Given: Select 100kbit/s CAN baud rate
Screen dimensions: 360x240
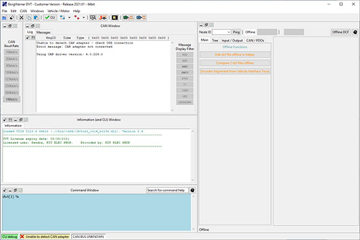Looking at the screenshot, I should (12, 73).
